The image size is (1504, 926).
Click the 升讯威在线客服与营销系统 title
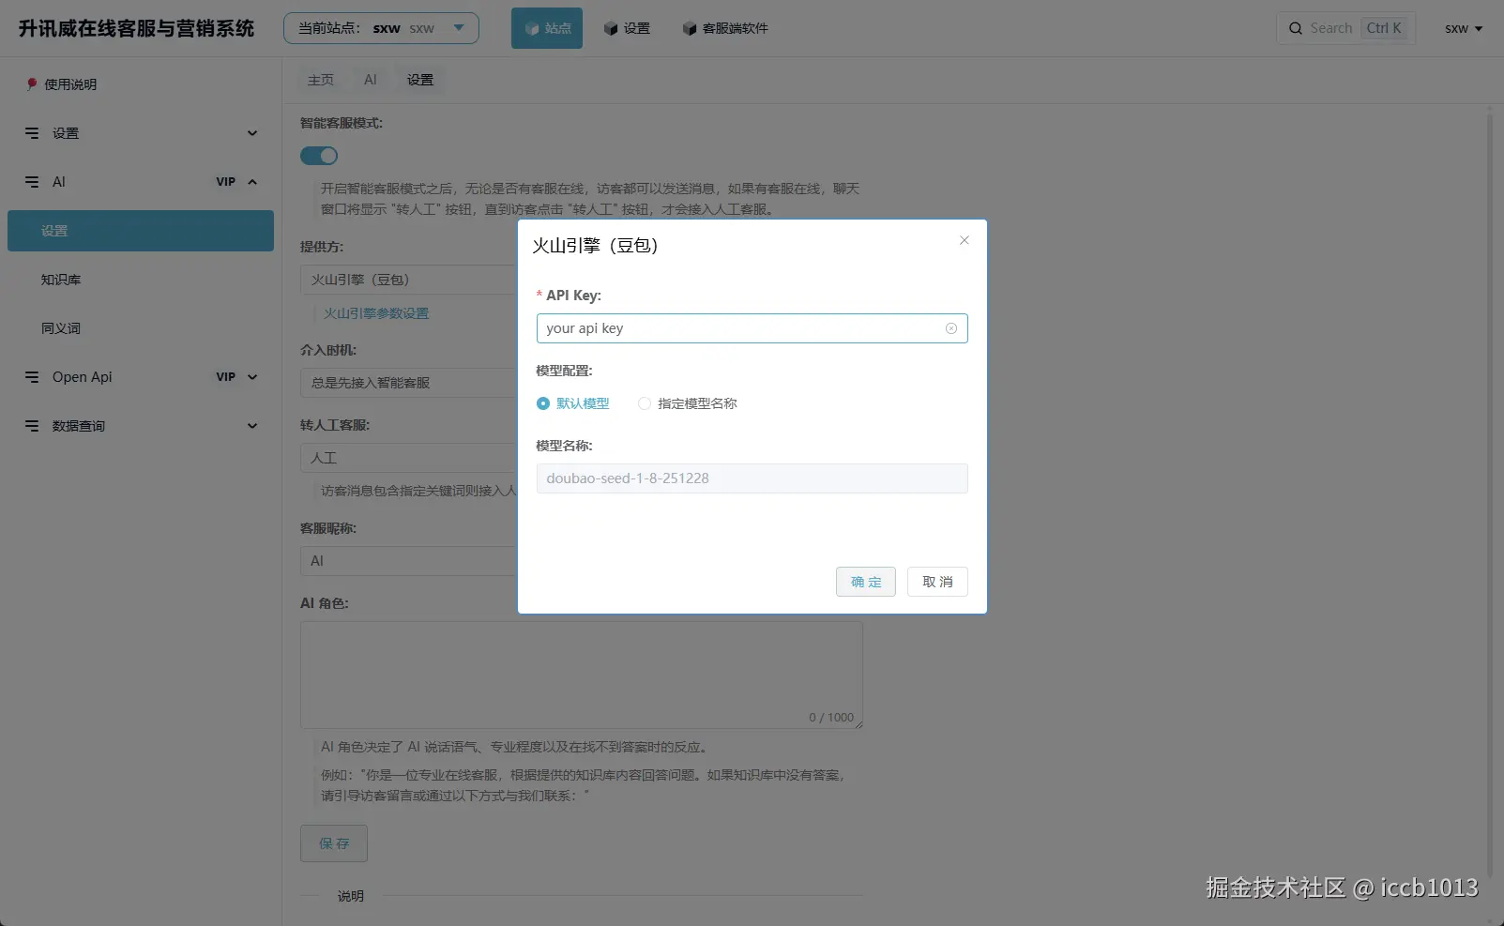(x=136, y=28)
